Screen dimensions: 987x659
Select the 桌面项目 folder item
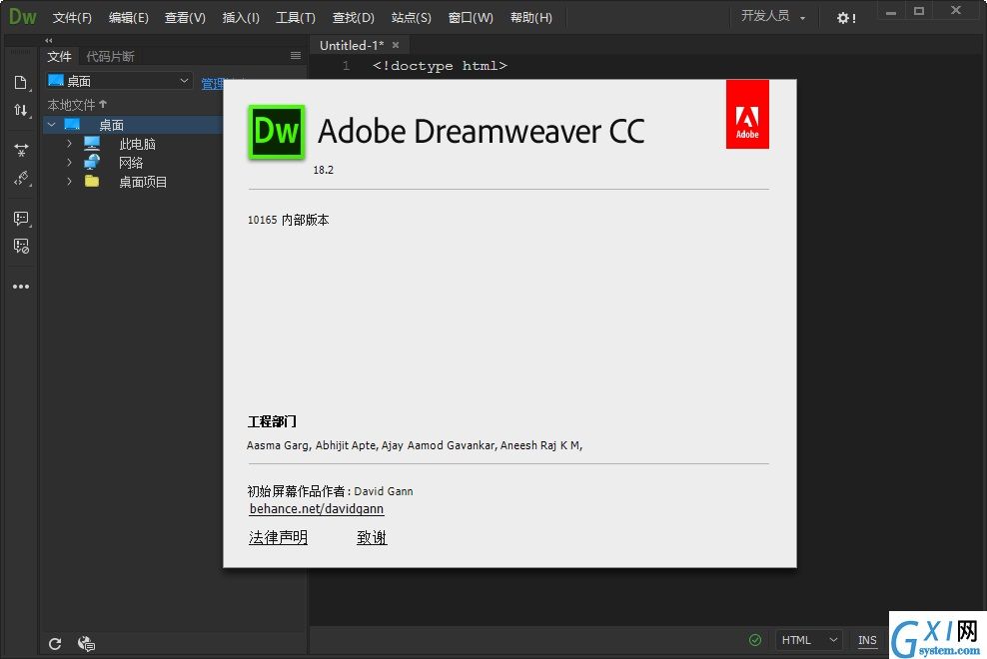143,182
